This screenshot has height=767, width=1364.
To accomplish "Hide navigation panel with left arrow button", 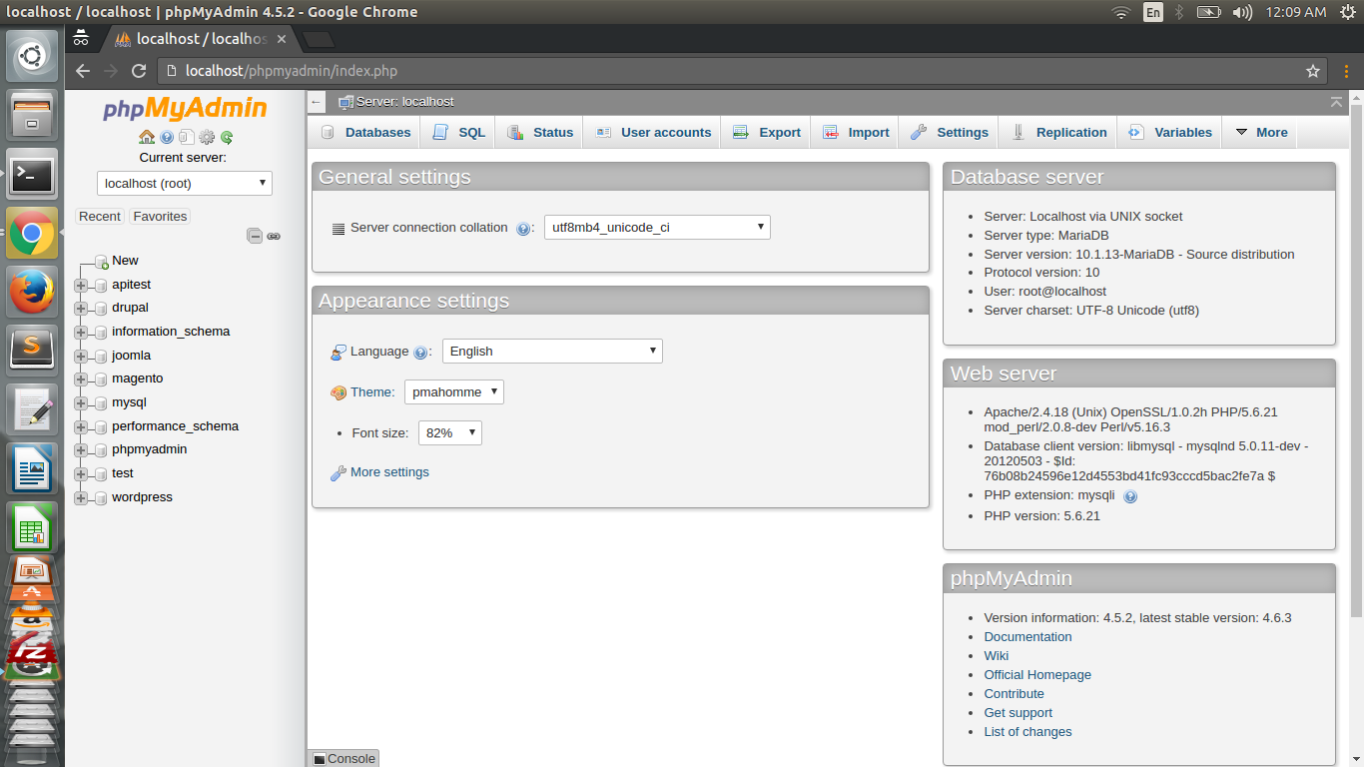I will (x=317, y=102).
